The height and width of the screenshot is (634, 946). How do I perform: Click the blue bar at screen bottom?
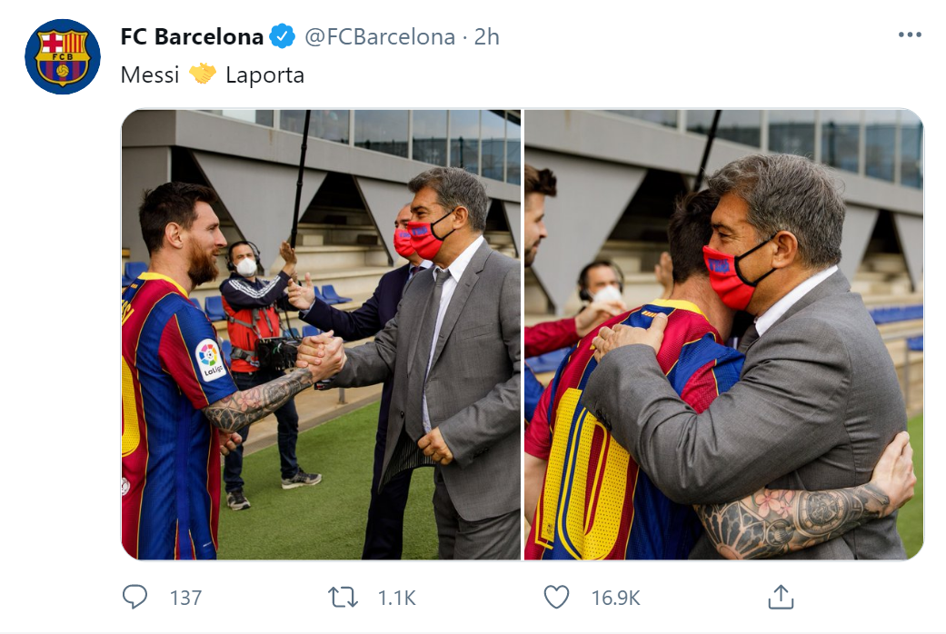click(473, 630)
